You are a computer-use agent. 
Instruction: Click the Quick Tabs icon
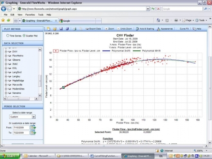point(16,21)
